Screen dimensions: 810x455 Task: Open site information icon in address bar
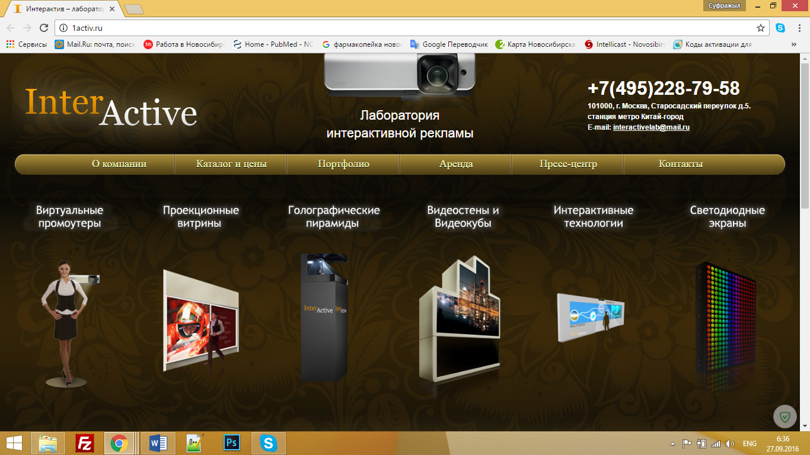click(x=64, y=28)
